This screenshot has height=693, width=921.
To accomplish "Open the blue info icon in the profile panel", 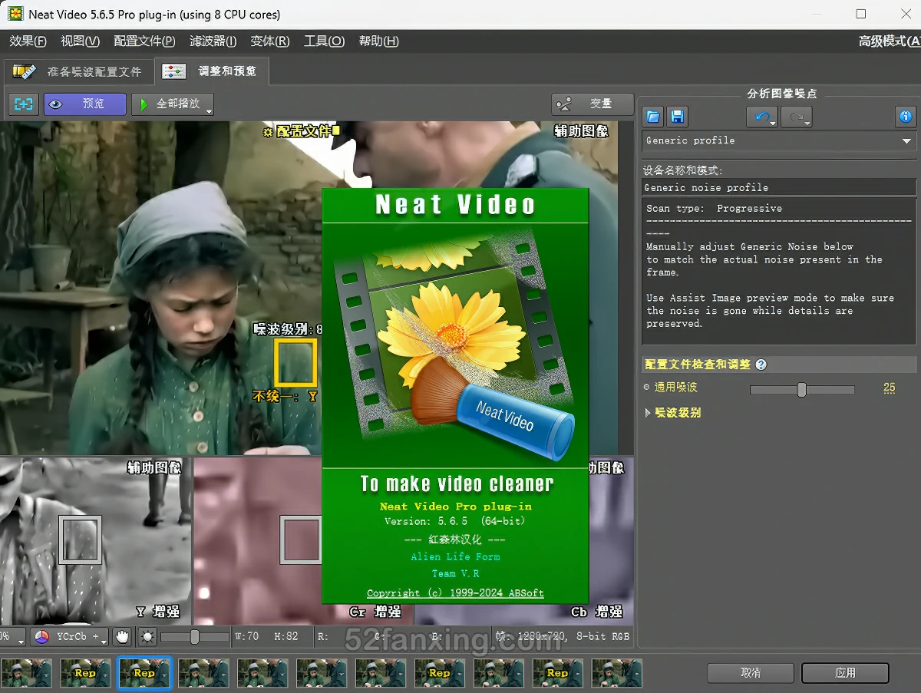I will [x=906, y=117].
